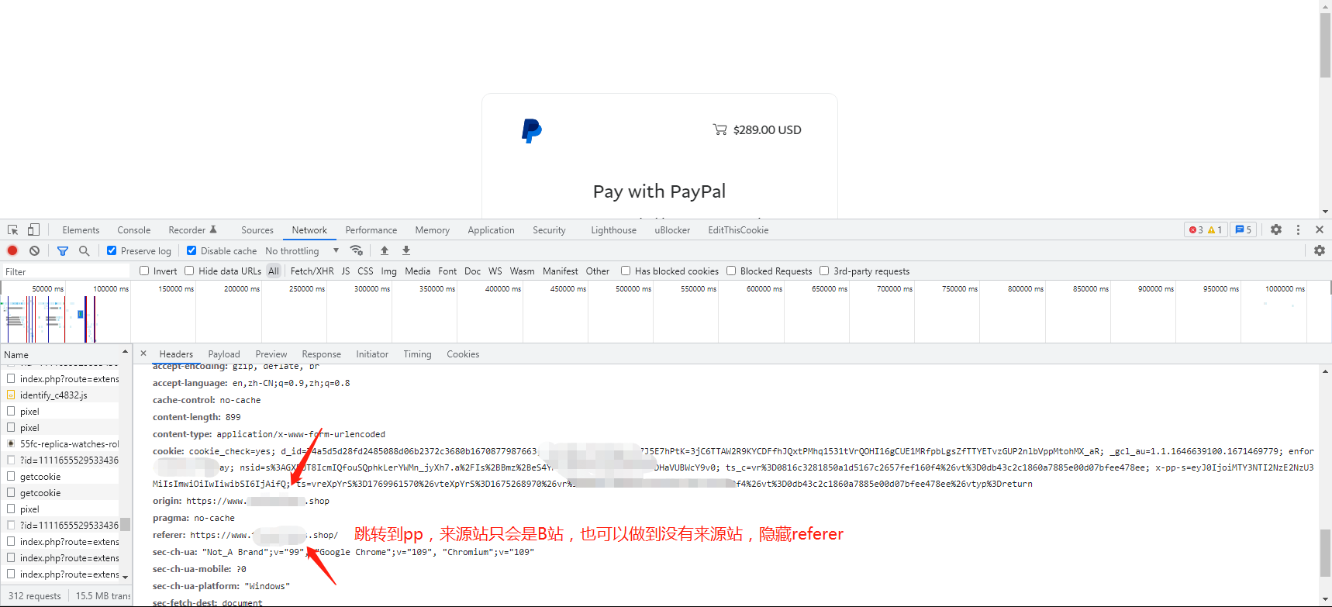This screenshot has width=1332, height=607.
Task: Click the request list scrollbar thumb
Action: click(125, 524)
